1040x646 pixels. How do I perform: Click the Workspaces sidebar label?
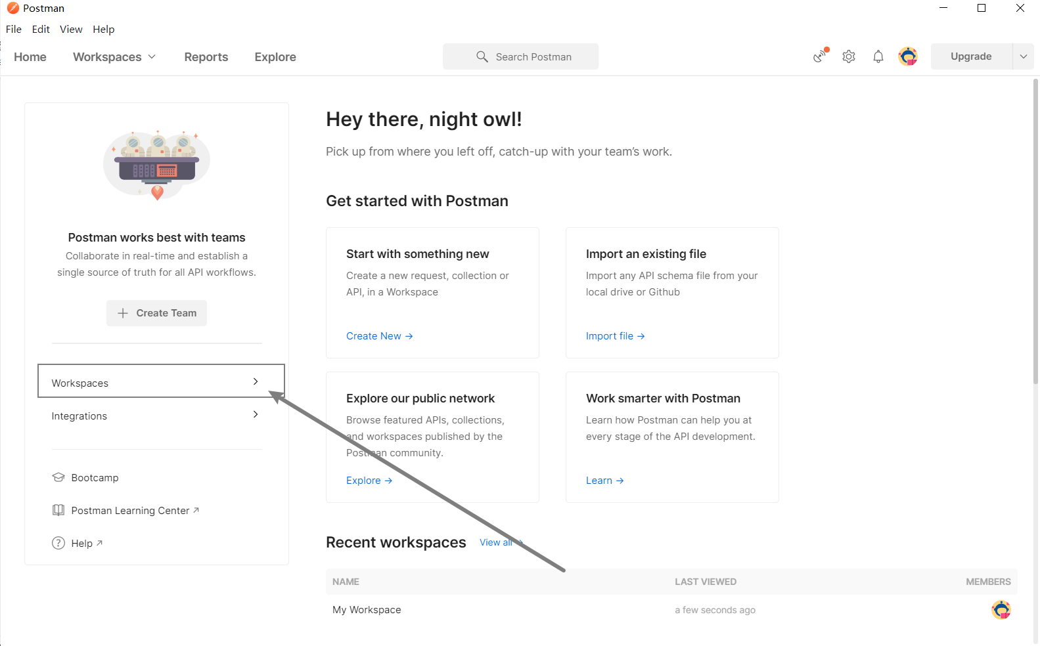tap(80, 383)
